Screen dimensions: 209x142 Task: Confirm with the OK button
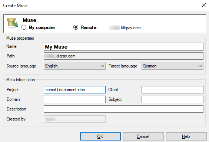click(x=100, y=136)
